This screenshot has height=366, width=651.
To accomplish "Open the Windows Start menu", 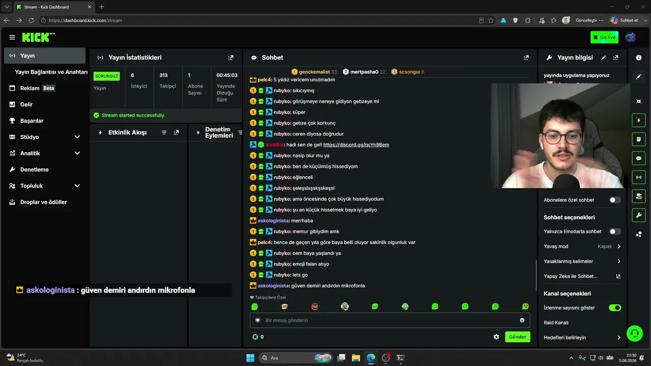I will [250, 358].
